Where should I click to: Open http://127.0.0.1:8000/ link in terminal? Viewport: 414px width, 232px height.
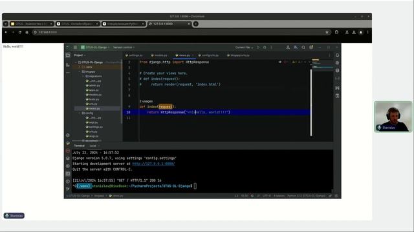click(153, 164)
